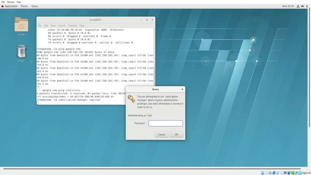Open the VirtualBox Help menu
The image size is (311, 175).
click(x=18, y=2)
